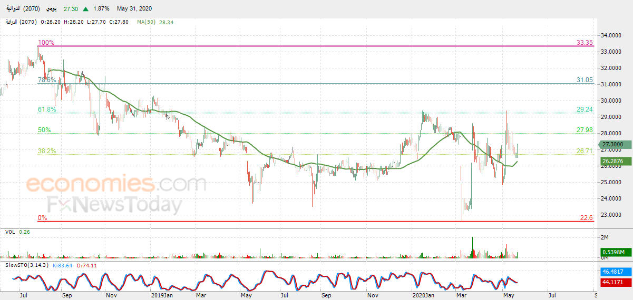The image size is (633, 300).
Task: Click the K:83.64 stochastic value
Action: click(x=63, y=265)
